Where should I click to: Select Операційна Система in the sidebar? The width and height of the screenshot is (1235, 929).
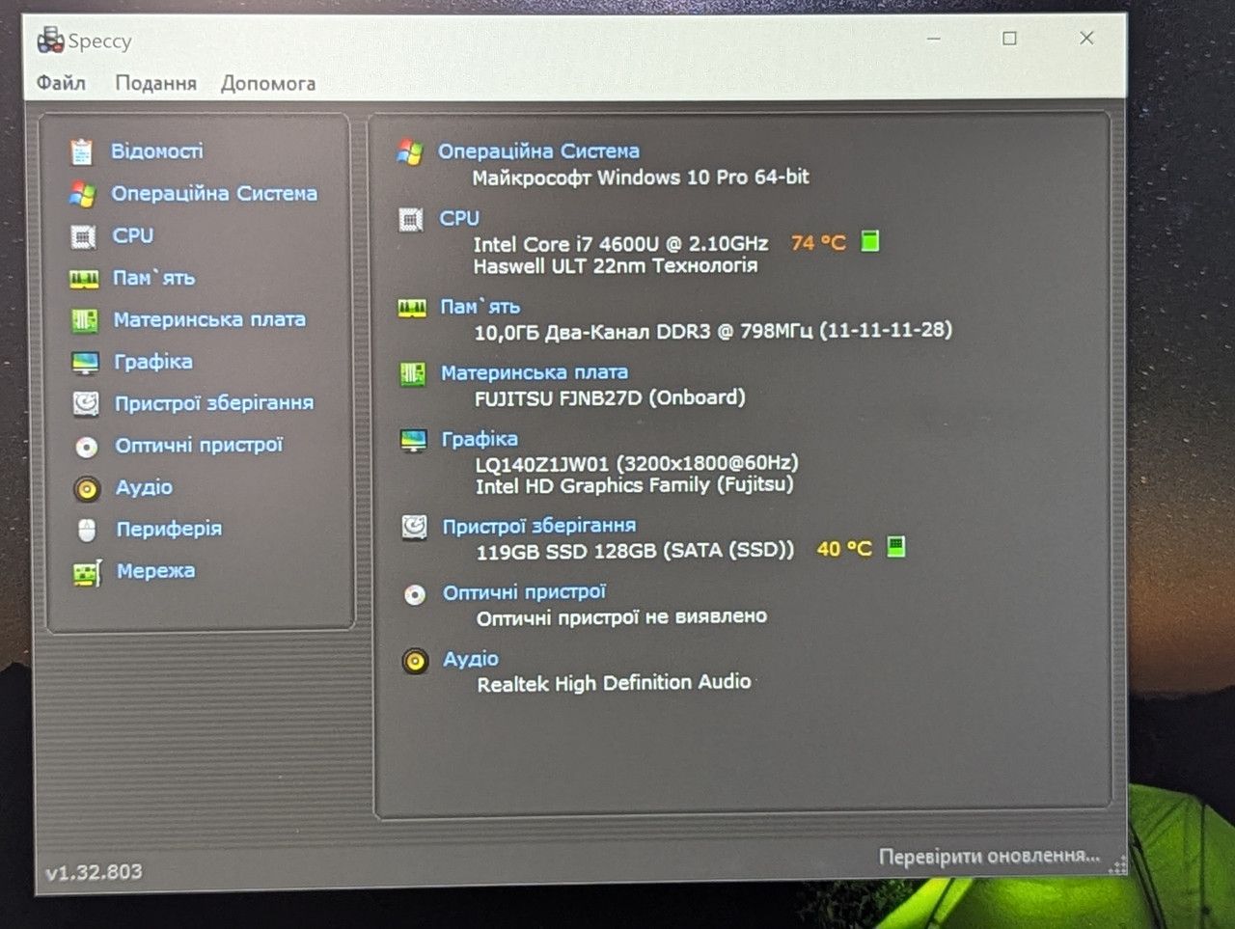tap(214, 194)
